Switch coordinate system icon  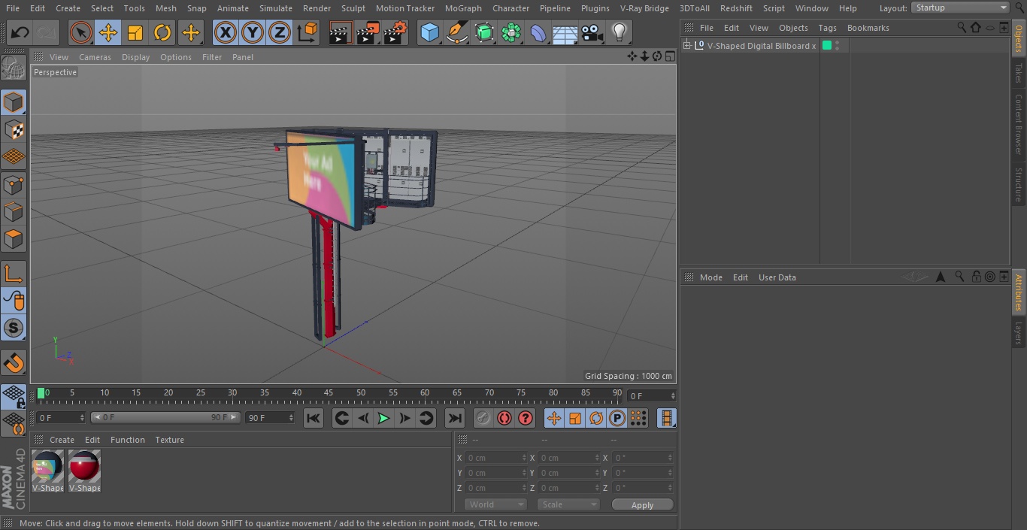pos(307,32)
